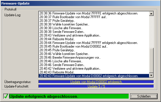Screen dimensions: 161x102
Task: Click the Update 5 / 5 progress bar
Action: (x=96, y=86)
